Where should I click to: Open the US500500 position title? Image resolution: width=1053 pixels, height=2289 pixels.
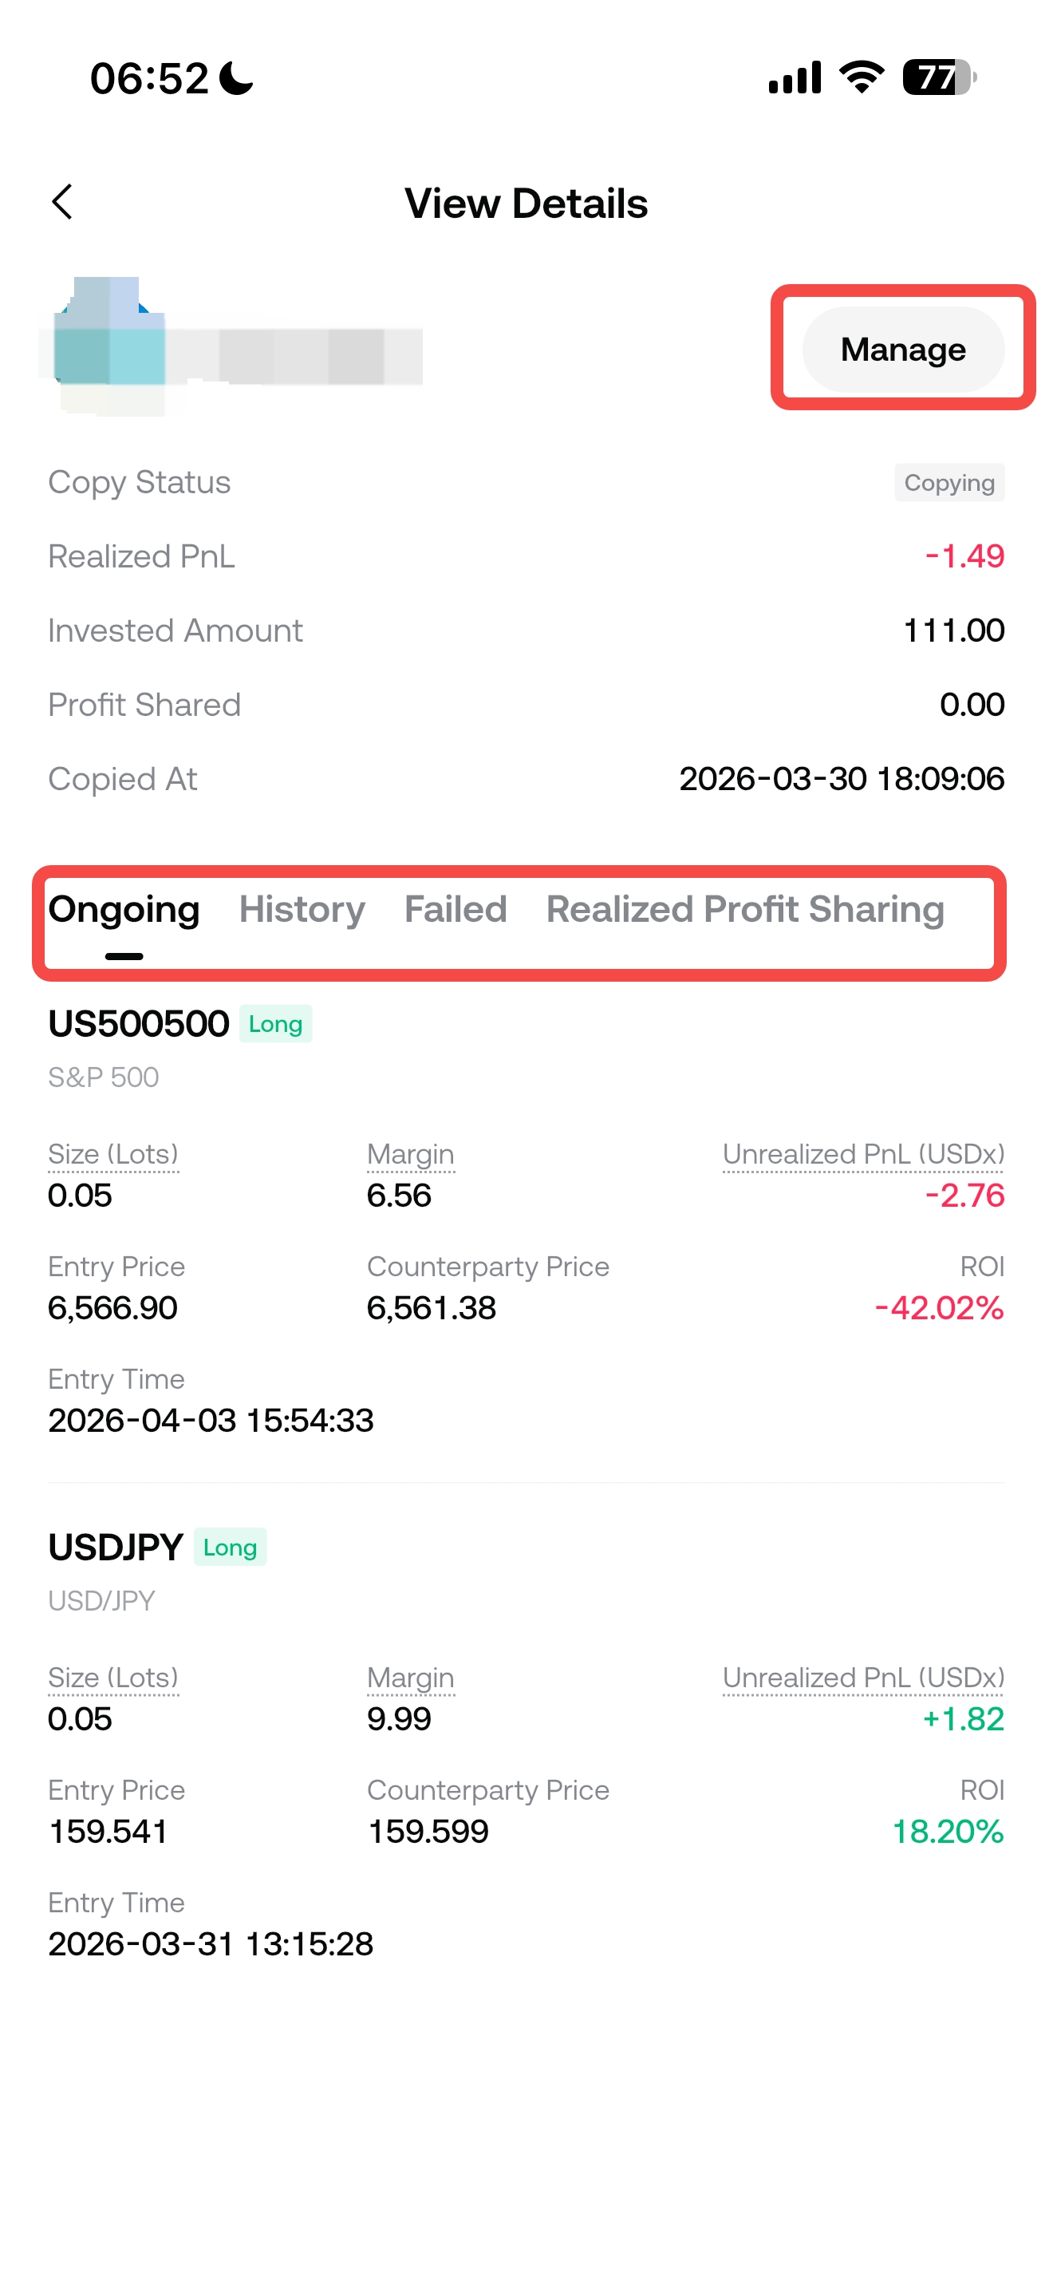(x=139, y=1024)
